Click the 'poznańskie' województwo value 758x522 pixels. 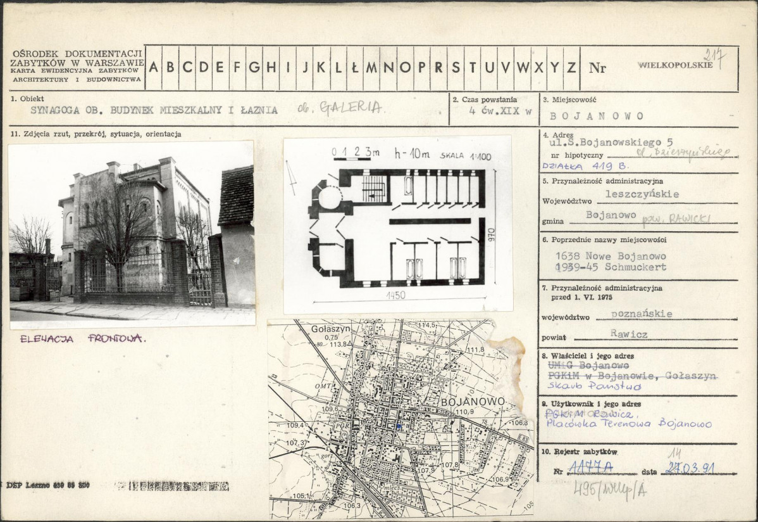642,314
